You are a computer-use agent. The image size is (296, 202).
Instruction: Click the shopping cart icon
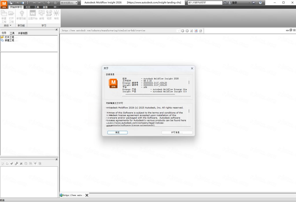click(x=253, y=3)
